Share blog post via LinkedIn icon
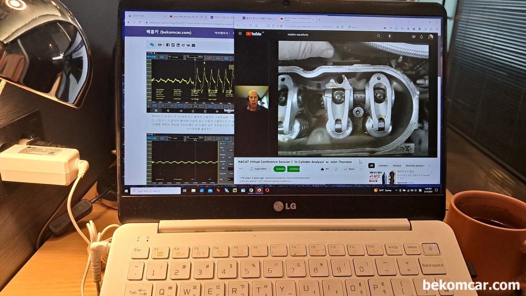Image resolution: width=526 pixels, height=296 pixels. click(178, 45)
